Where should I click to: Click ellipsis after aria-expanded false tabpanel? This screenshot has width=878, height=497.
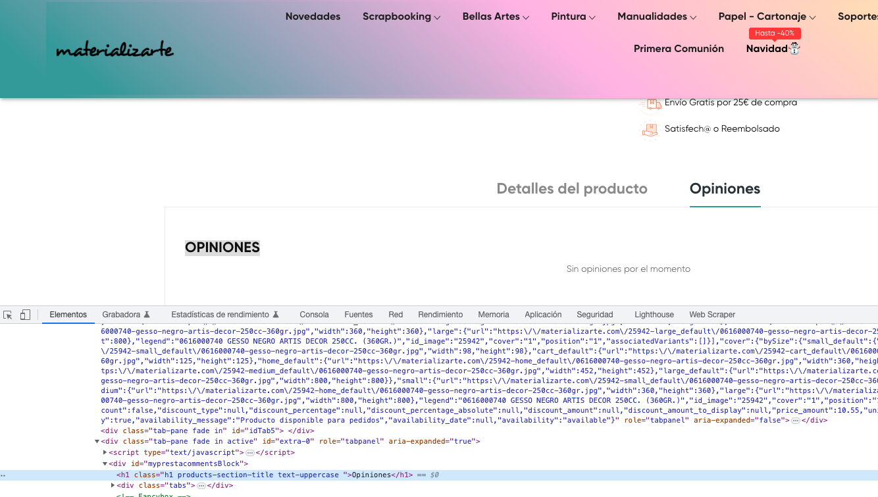(x=795, y=420)
